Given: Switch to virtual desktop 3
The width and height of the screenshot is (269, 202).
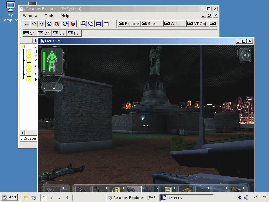Looking at the screenshot, I should pyautogui.click(x=59, y=197).
